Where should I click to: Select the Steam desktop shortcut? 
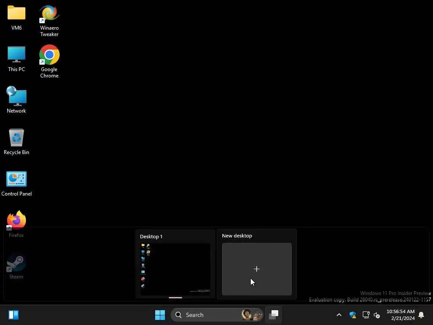[x=16, y=267]
